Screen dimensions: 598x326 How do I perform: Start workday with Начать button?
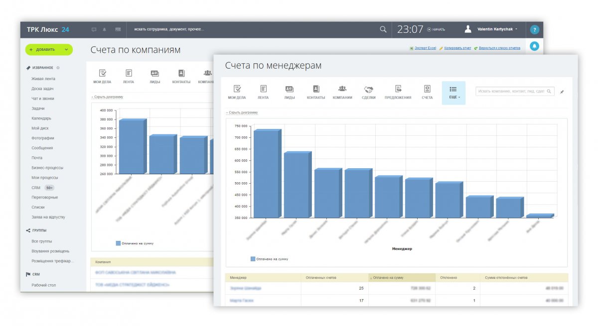pos(436,29)
